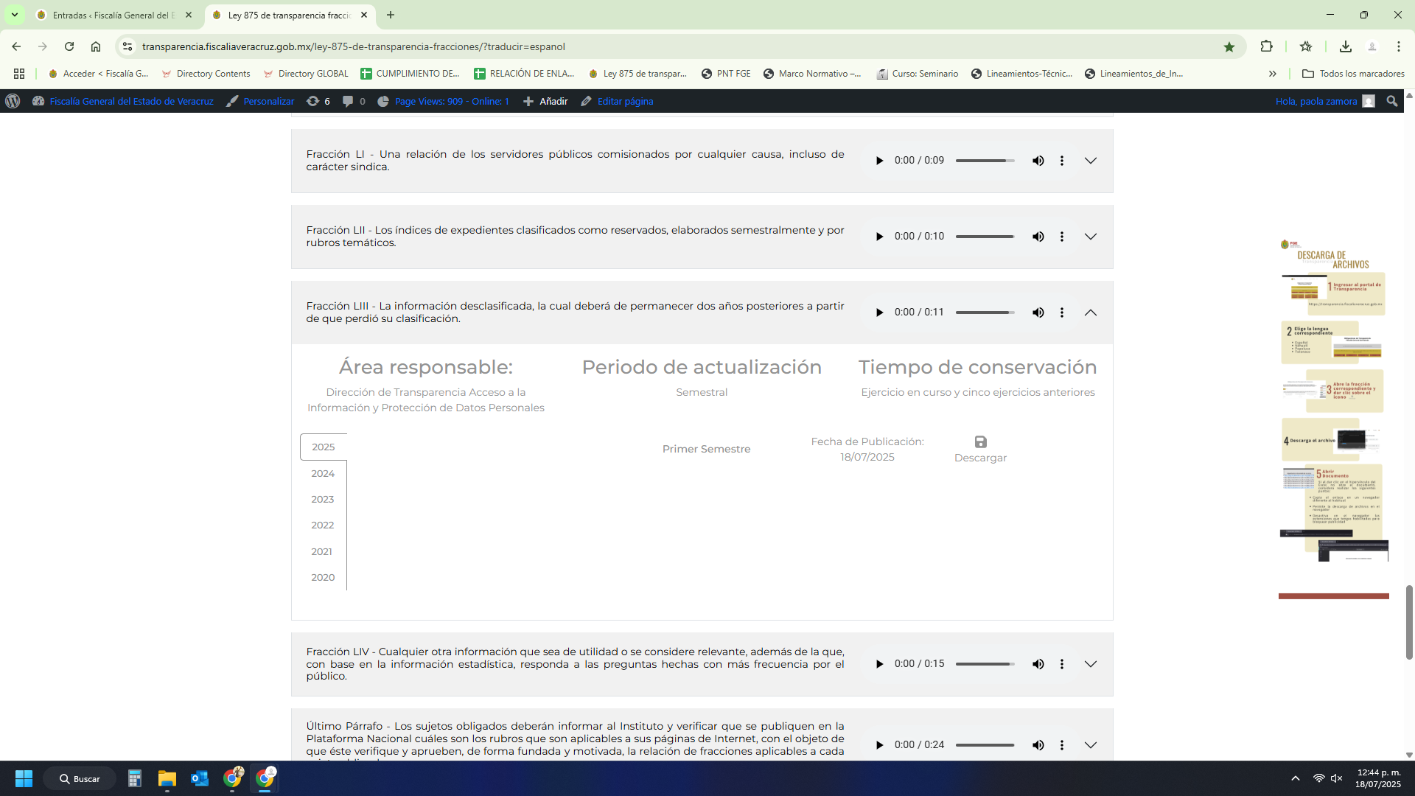Seek the Fracción LIII audio progress bar
Screen dimensions: 1415x796
(985, 313)
